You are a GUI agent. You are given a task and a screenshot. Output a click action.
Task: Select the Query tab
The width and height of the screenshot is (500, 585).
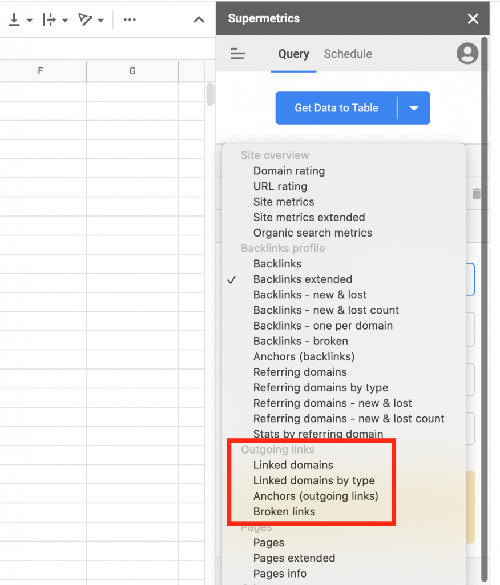click(293, 54)
